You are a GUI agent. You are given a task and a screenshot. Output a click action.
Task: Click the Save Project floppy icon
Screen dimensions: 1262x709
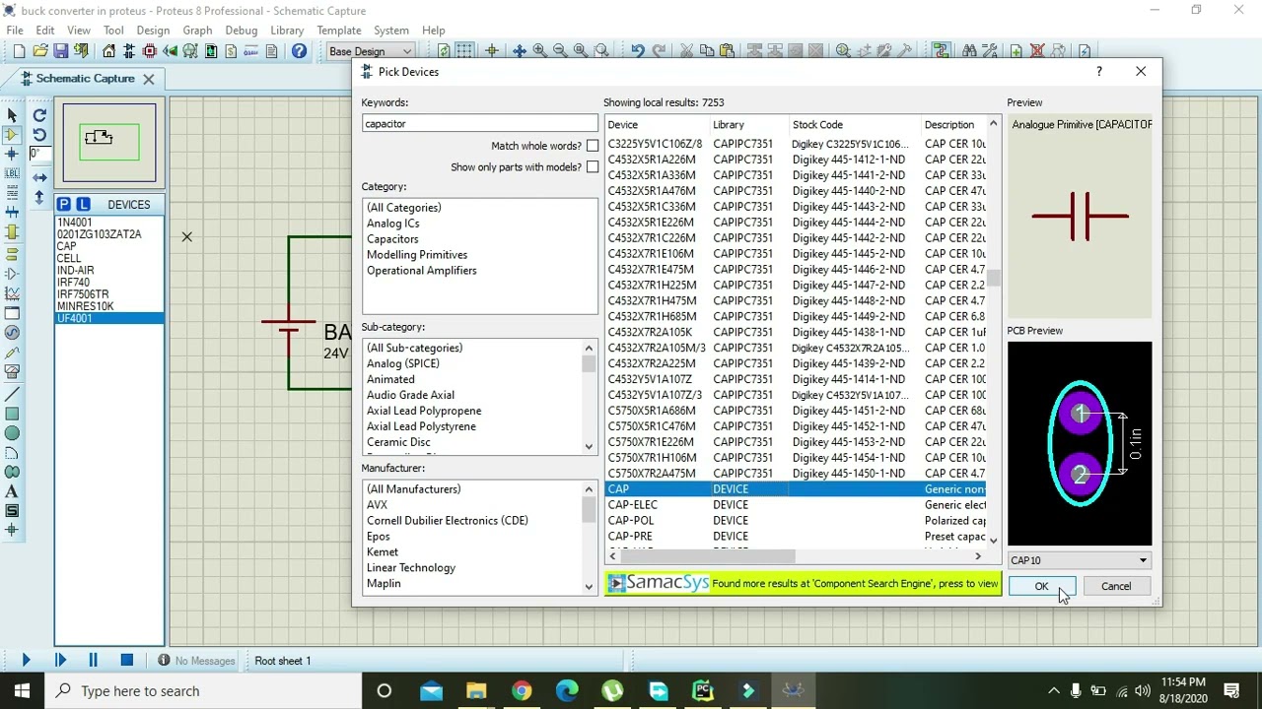(61, 51)
